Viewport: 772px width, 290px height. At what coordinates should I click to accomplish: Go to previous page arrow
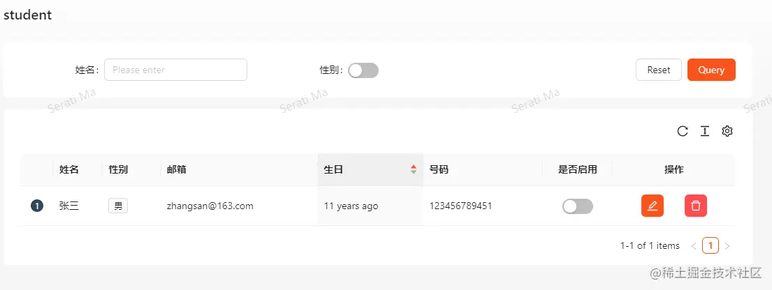(x=694, y=246)
